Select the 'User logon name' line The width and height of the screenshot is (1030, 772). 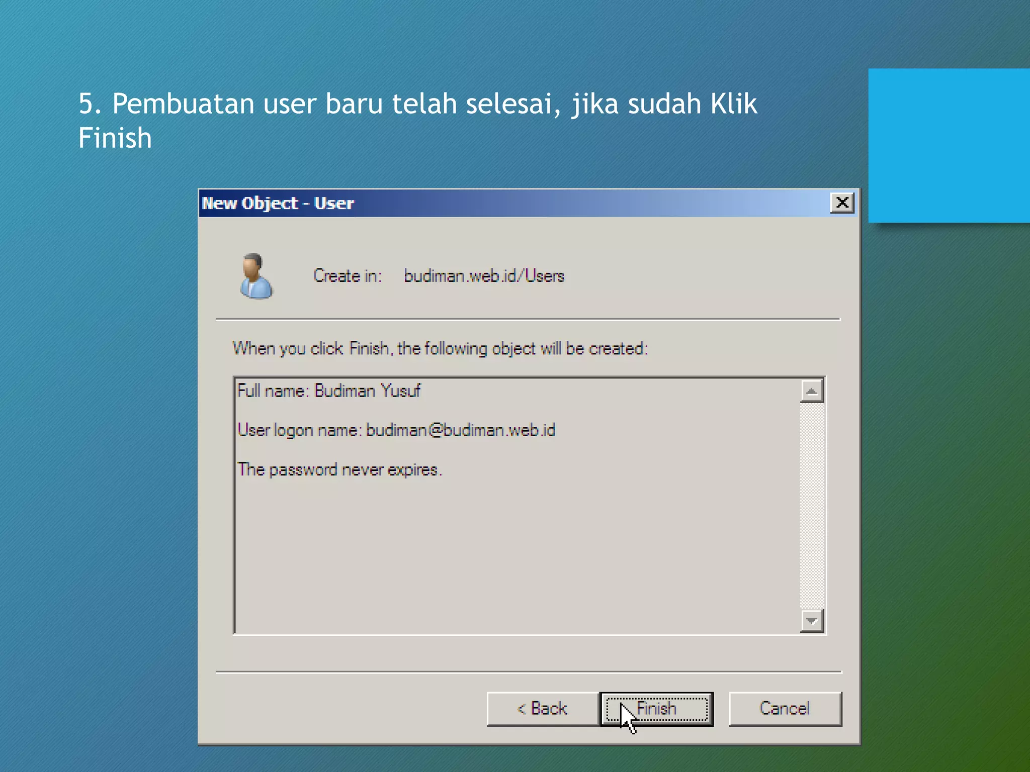(396, 430)
